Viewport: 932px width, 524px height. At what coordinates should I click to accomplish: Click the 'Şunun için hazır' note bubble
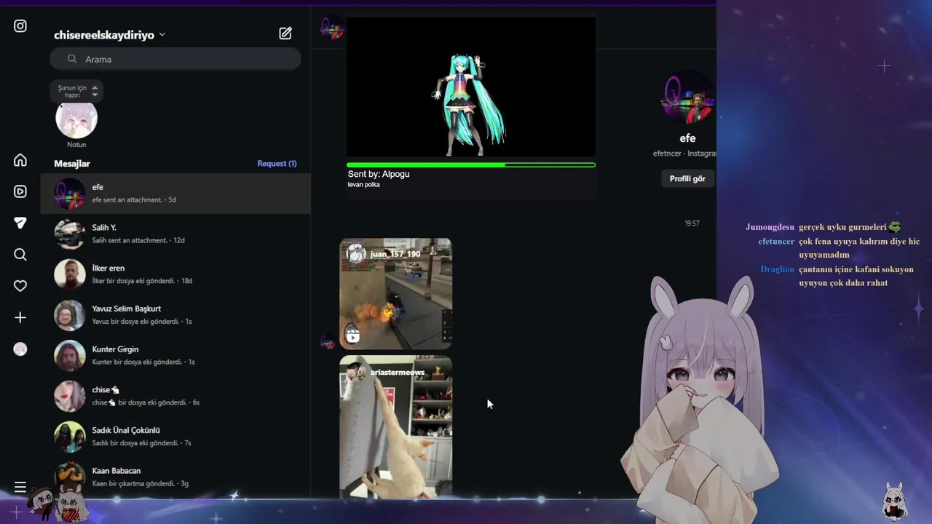point(76,92)
